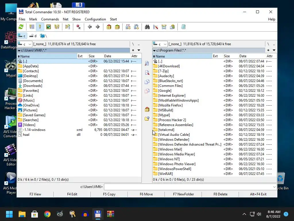Open Synchronize directories icon
The height and width of the screenshot is (221, 294).
pyautogui.click(x=164, y=27)
